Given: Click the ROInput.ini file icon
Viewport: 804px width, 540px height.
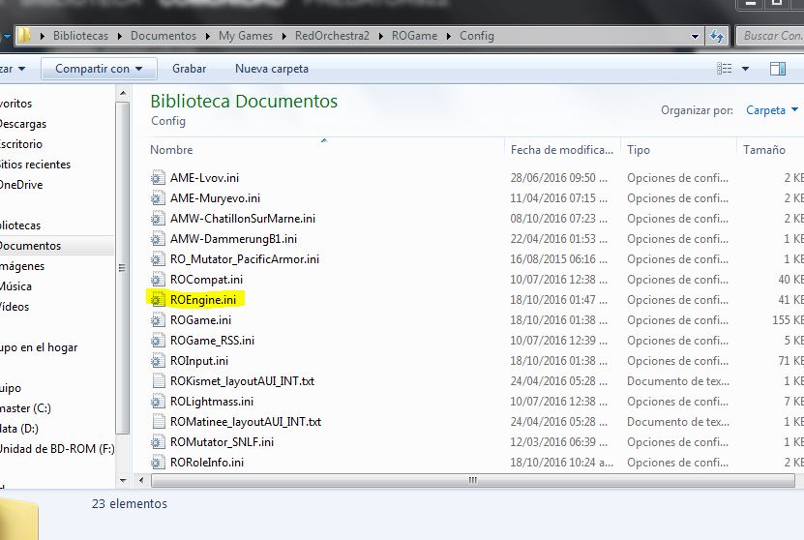Looking at the screenshot, I should click(x=158, y=361).
